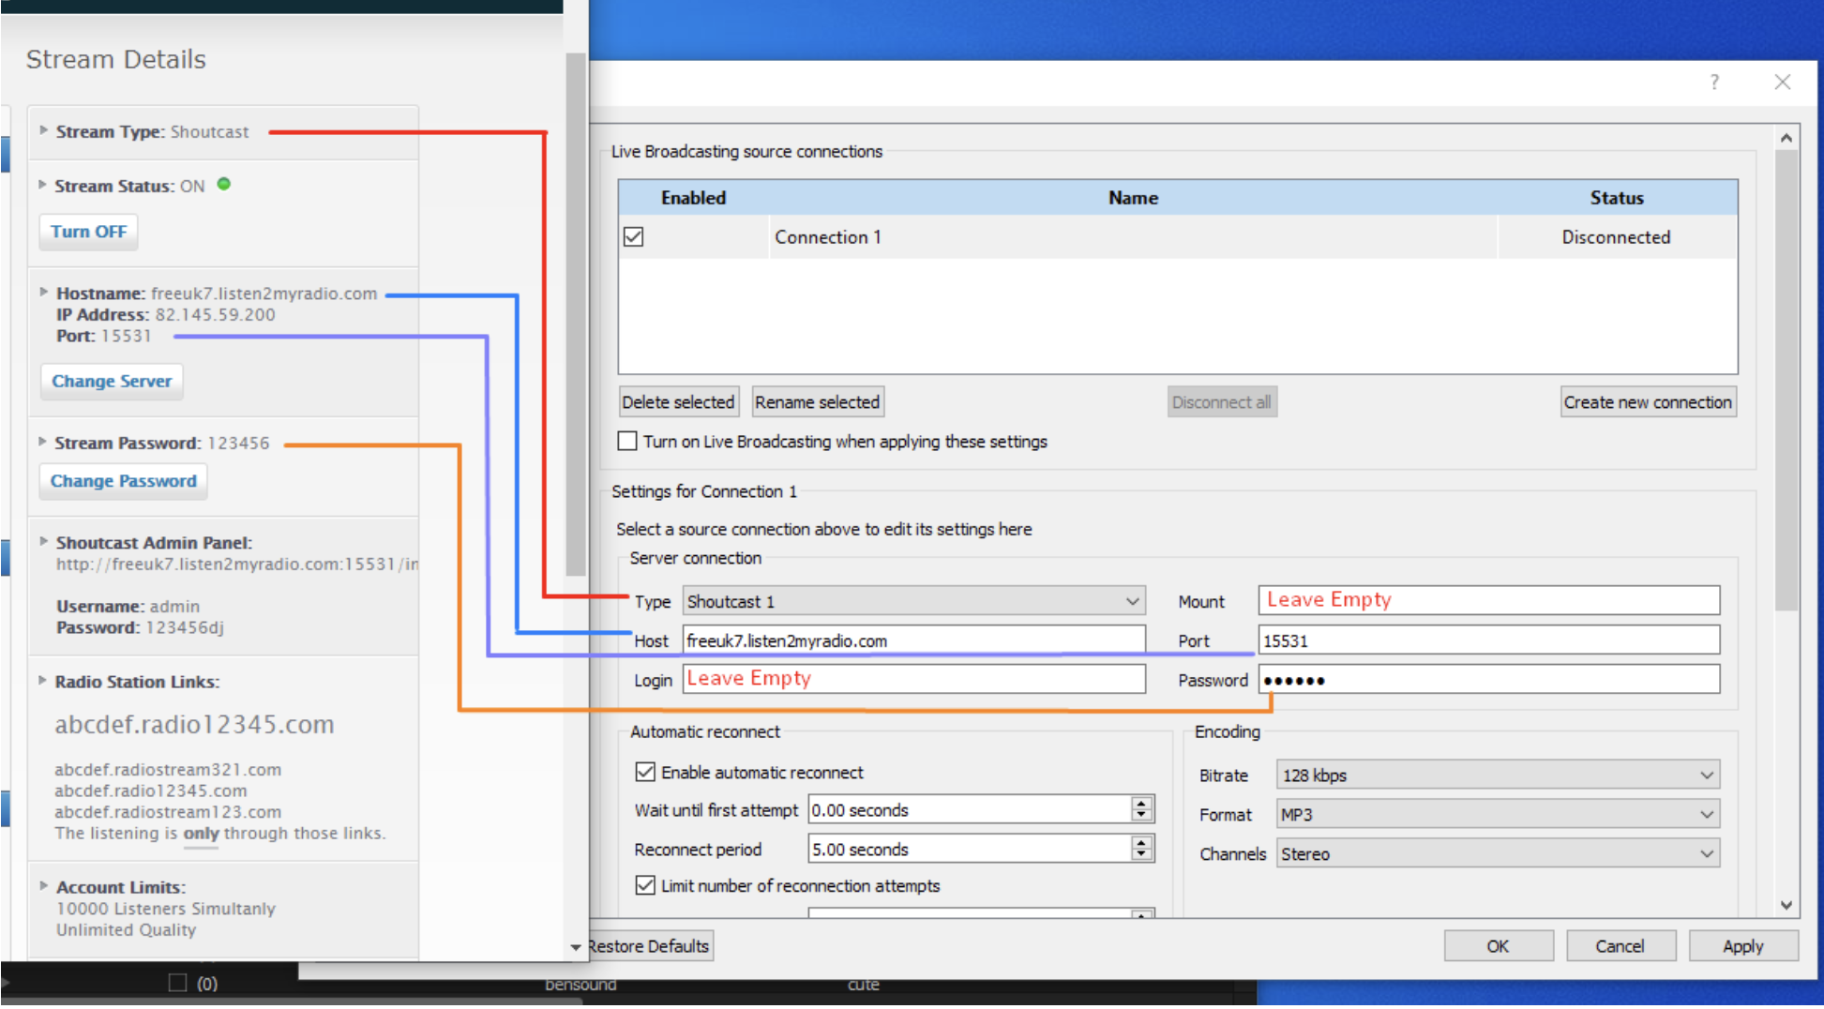Uncheck the Connection 1 enabled checkbox
1824x1009 pixels.
click(634, 237)
